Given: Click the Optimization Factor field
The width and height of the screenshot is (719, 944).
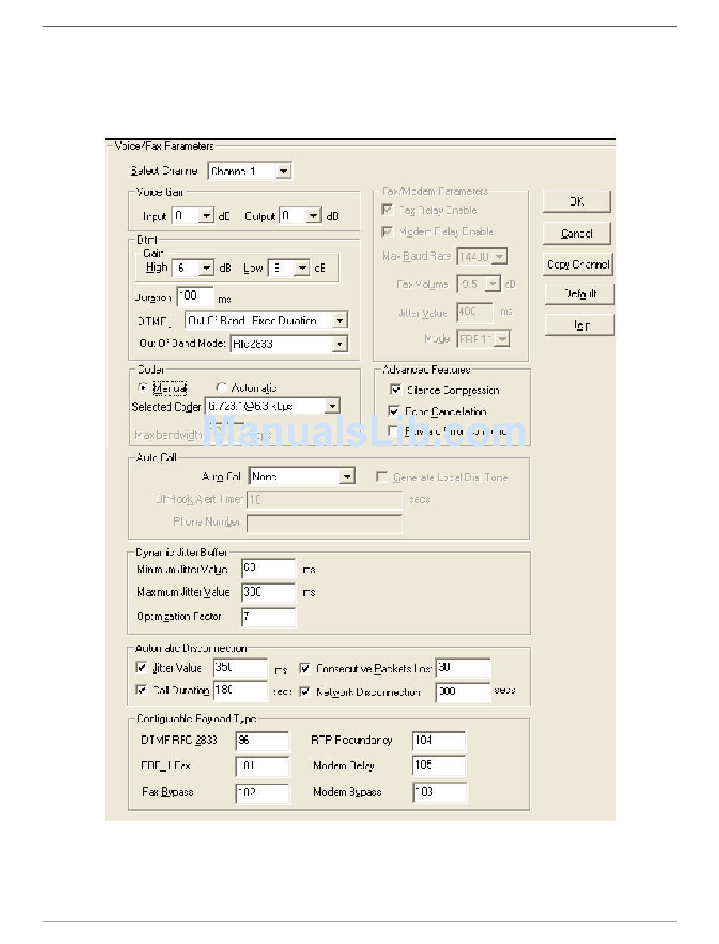Looking at the screenshot, I should point(269,616).
